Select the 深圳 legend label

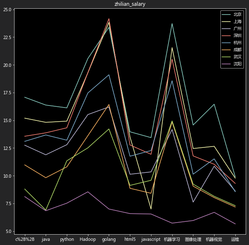tap(237, 35)
